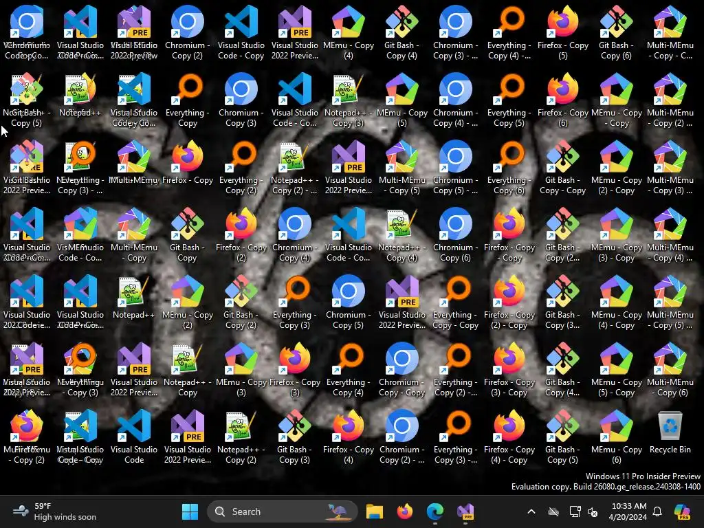
Task: Open the weather widget showing 59°F
Action: 54,511
